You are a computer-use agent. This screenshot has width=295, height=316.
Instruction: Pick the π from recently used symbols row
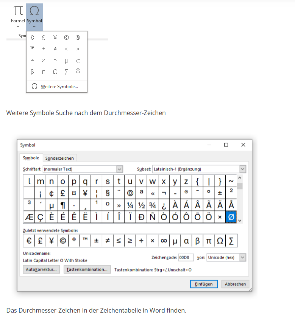click(x=209, y=241)
